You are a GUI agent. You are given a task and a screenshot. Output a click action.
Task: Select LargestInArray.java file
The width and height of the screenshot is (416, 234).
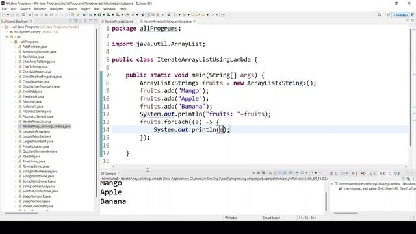(x=36, y=131)
